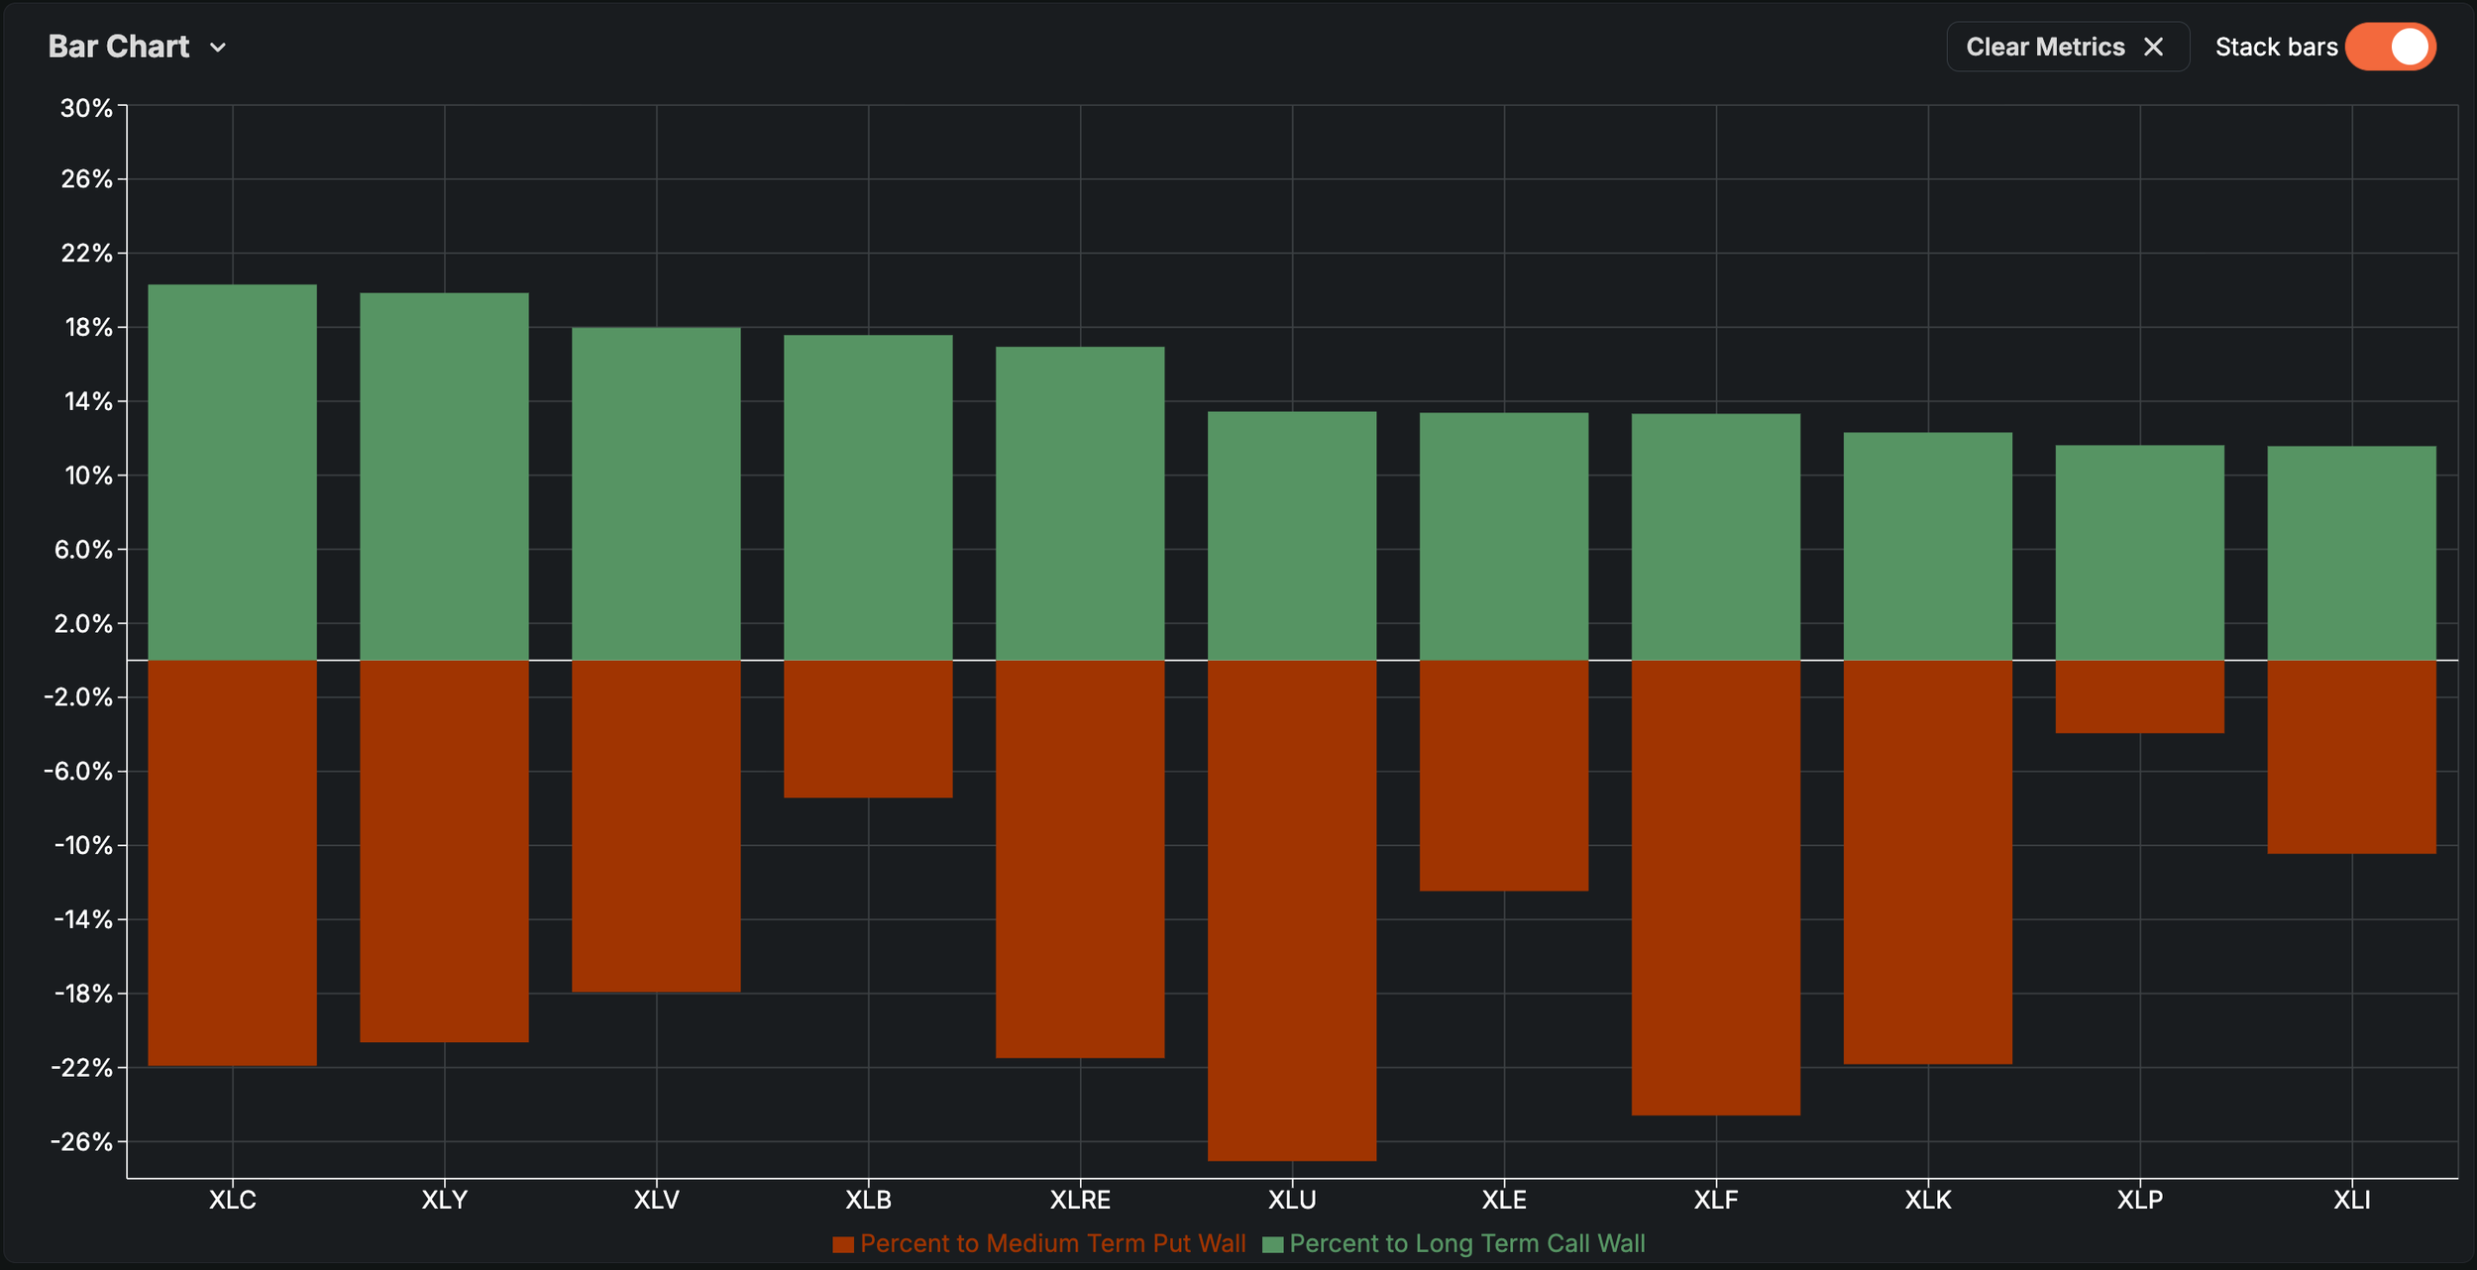Click the small orange XLP bar
Image resolution: width=2477 pixels, height=1270 pixels.
[x=2139, y=696]
